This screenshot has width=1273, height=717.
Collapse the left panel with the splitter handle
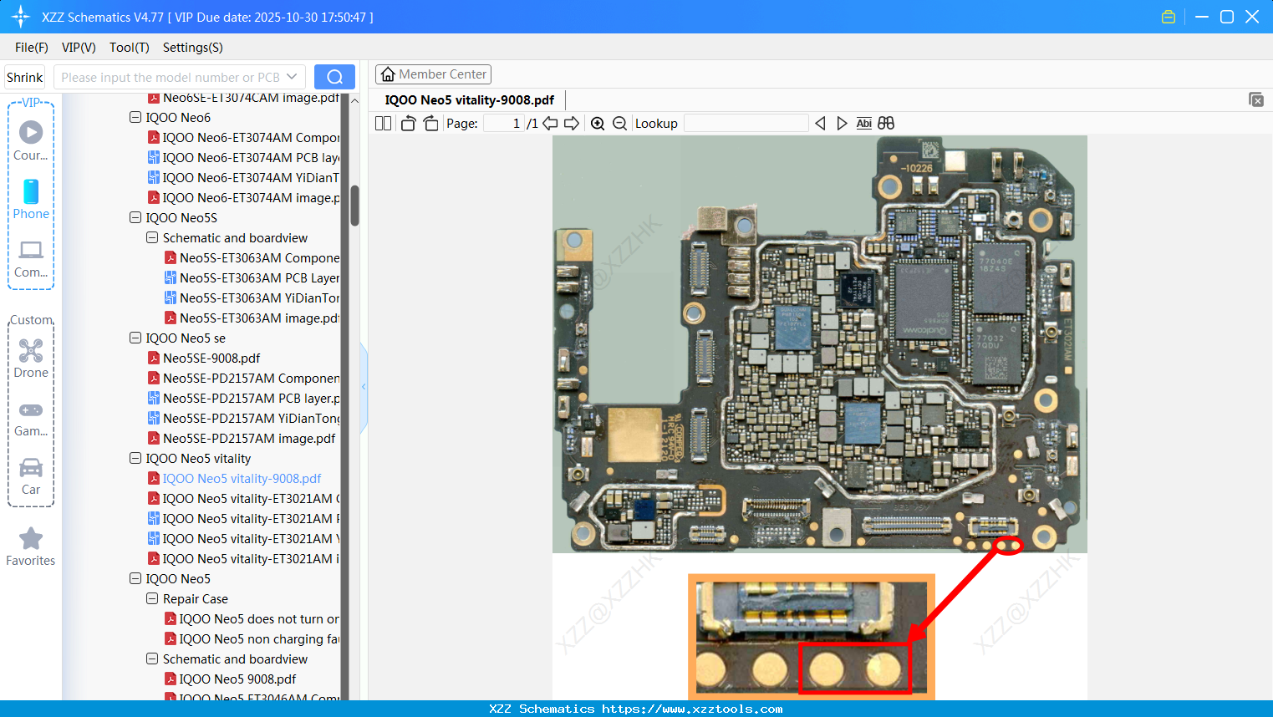click(364, 387)
